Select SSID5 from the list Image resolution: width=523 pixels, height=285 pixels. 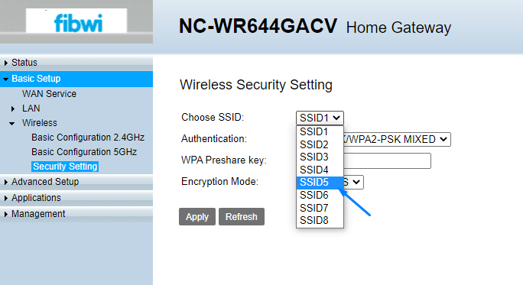pyautogui.click(x=320, y=183)
